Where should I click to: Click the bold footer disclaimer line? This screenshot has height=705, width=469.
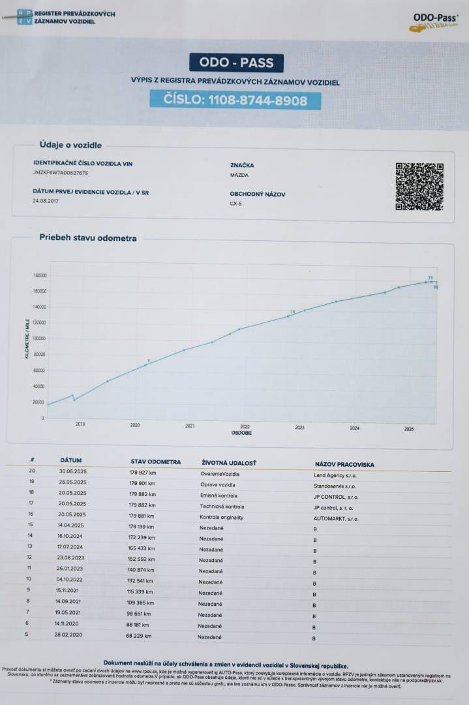226,665
